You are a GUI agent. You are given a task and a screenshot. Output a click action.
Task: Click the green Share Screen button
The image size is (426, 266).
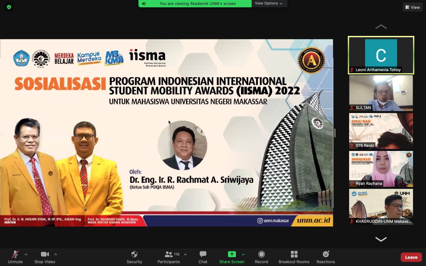[x=232, y=257]
